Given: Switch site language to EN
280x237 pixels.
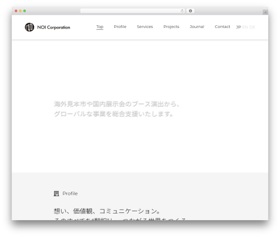Looking at the screenshot, I should pyautogui.click(x=245, y=27).
